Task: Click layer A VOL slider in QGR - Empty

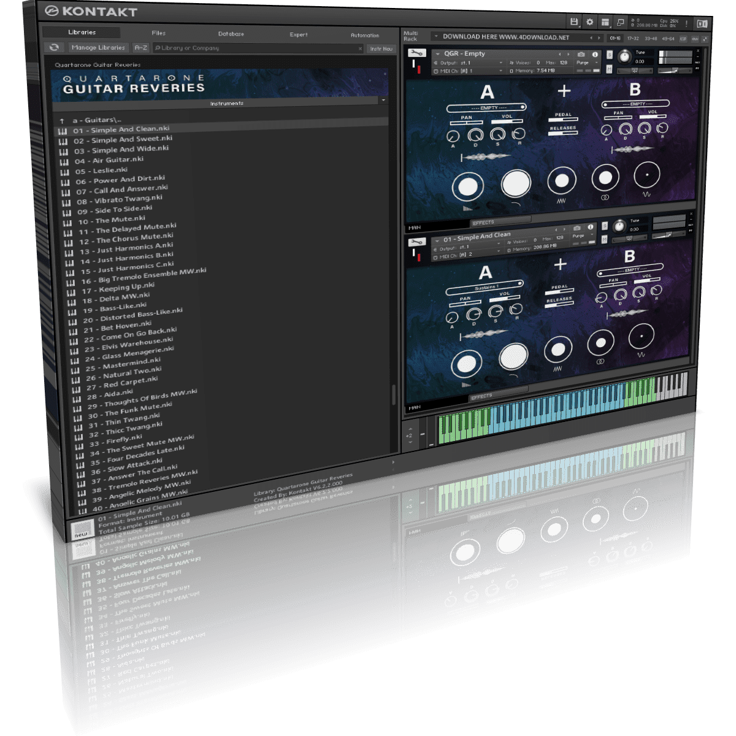Action: 506,121
